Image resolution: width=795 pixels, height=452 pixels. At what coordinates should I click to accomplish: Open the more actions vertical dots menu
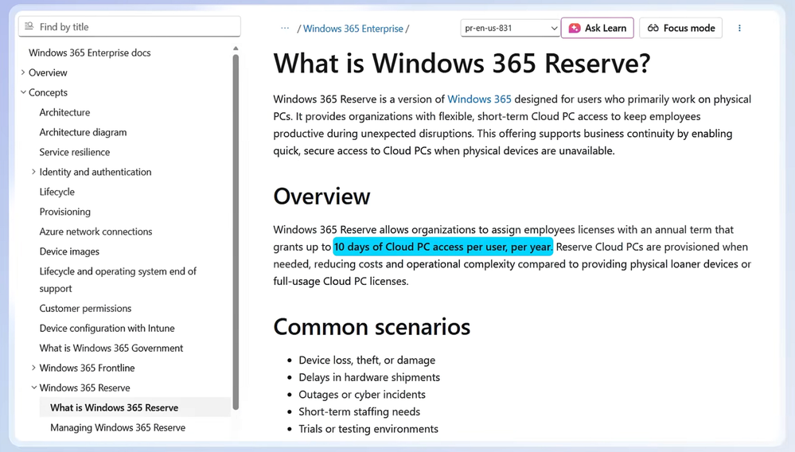click(x=739, y=28)
